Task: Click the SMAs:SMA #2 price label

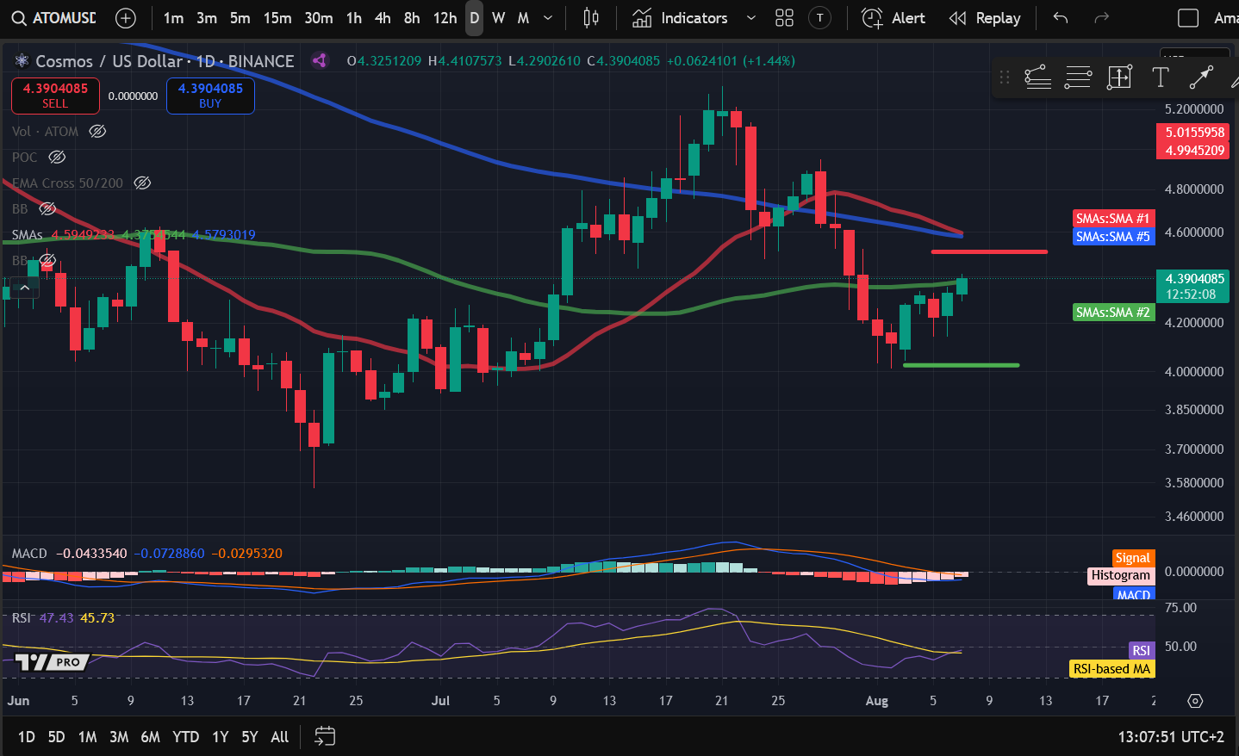Action: (1113, 312)
